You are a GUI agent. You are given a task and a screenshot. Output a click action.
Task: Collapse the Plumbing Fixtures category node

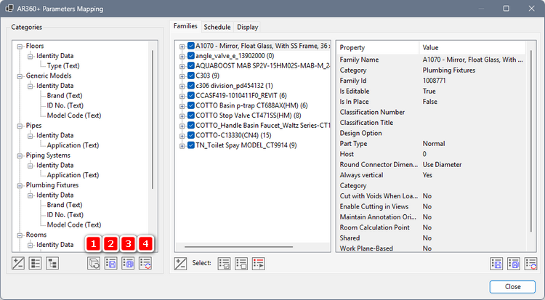tap(20, 186)
